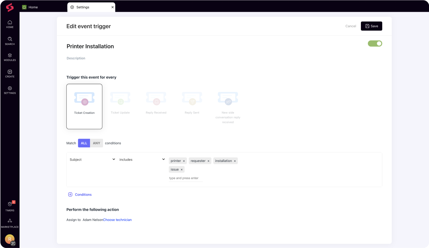The image size is (429, 248).
Task: Switch matching to ANY conditions
Action: (x=96, y=143)
